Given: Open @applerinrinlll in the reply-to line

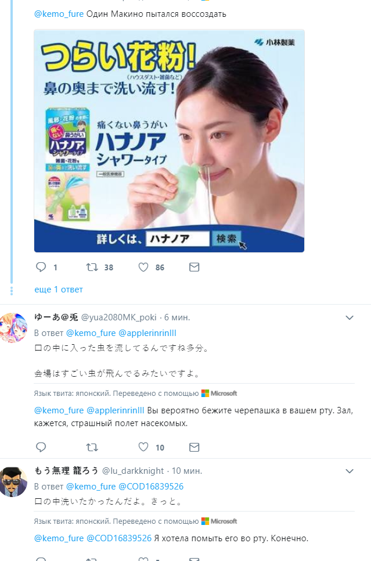Looking at the screenshot, I should (x=147, y=333).
